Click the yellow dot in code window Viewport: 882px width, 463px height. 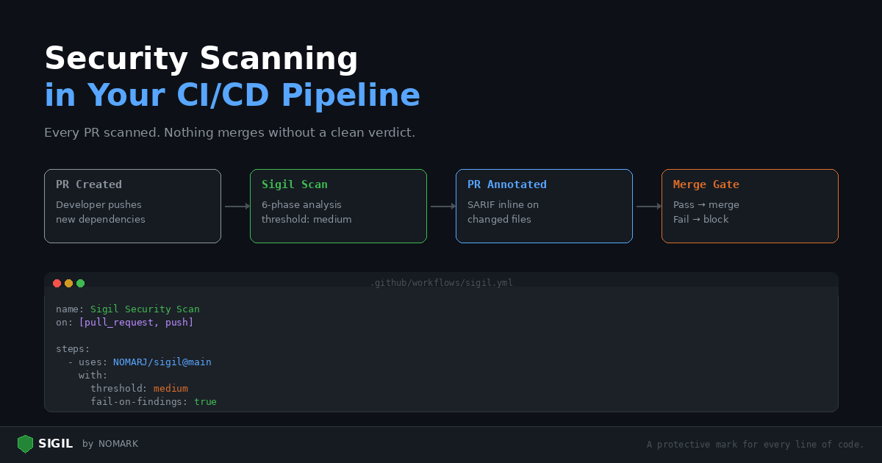click(69, 283)
